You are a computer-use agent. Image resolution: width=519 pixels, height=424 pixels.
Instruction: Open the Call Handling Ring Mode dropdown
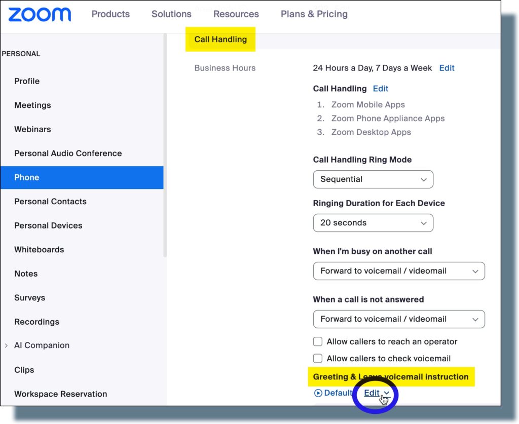pyautogui.click(x=373, y=179)
